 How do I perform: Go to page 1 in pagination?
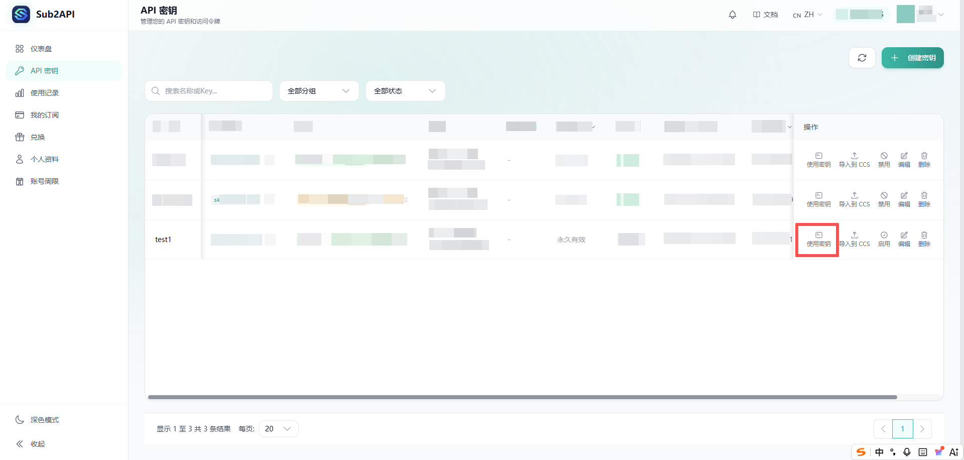[x=903, y=429]
